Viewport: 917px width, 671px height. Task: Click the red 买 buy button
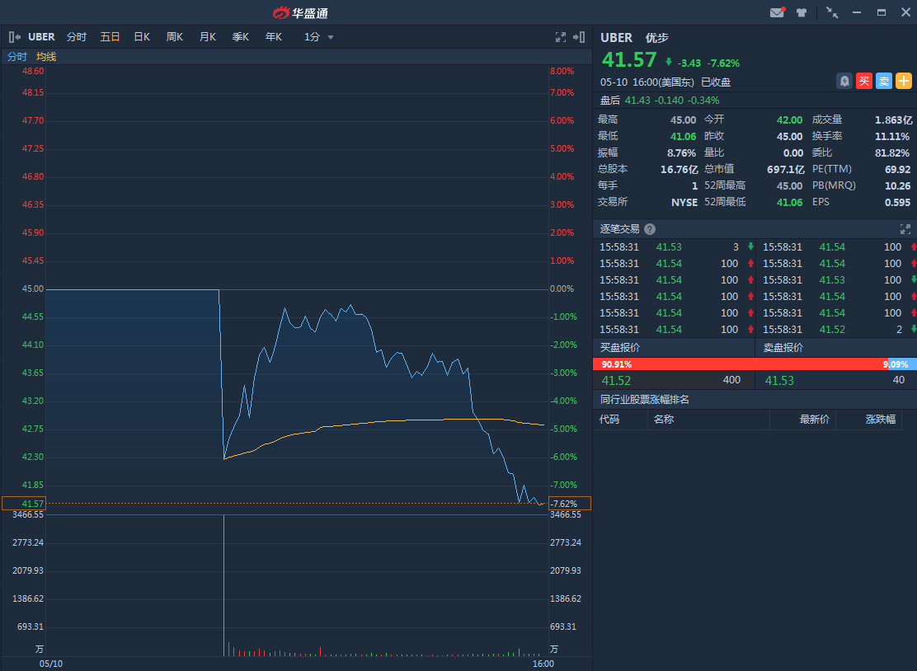coord(863,81)
